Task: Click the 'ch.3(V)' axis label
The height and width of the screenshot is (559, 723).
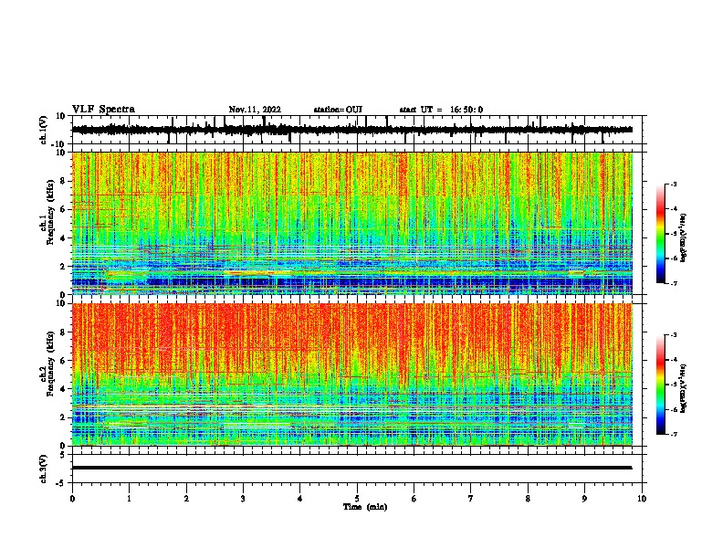Action: tap(44, 469)
